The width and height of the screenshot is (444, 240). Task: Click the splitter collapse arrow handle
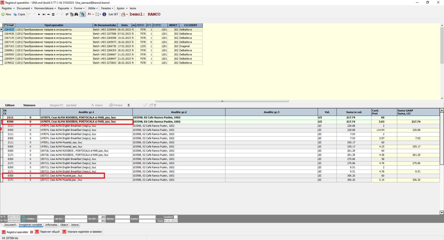click(222, 101)
